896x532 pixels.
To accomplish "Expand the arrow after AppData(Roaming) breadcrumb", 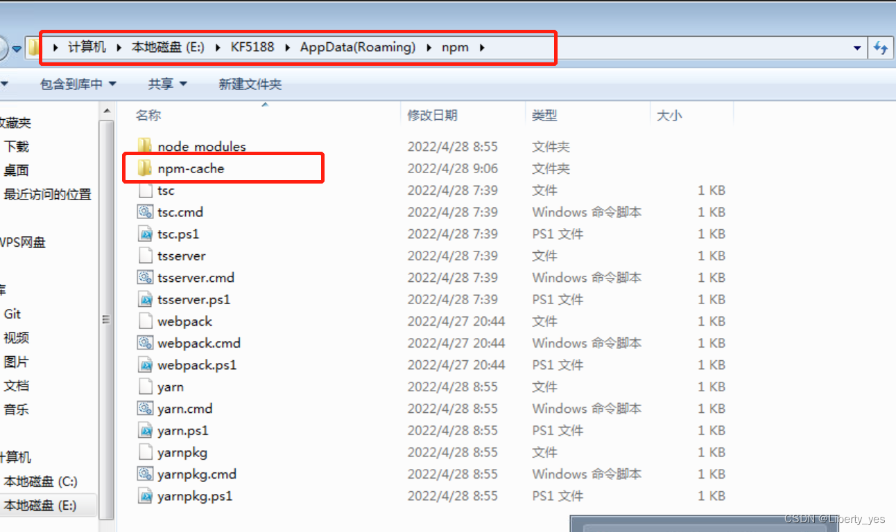I will 428,48.
